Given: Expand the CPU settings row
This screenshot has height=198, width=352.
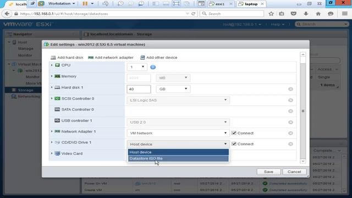Looking at the screenshot, I should click(x=52, y=65).
